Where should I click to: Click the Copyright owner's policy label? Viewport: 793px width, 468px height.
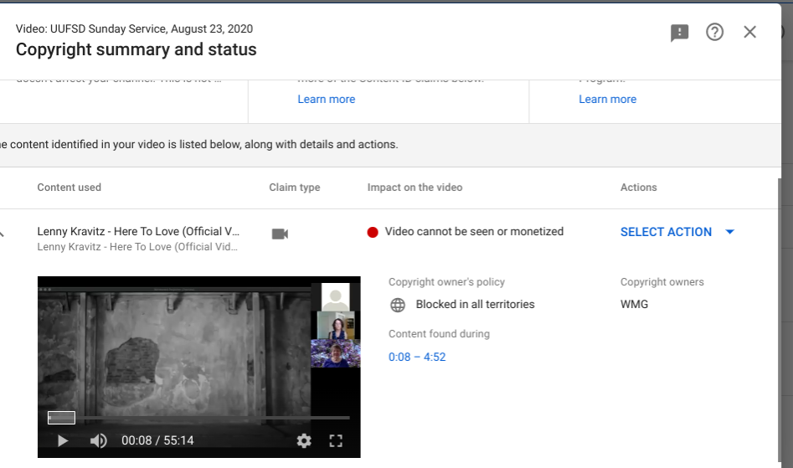[446, 282]
